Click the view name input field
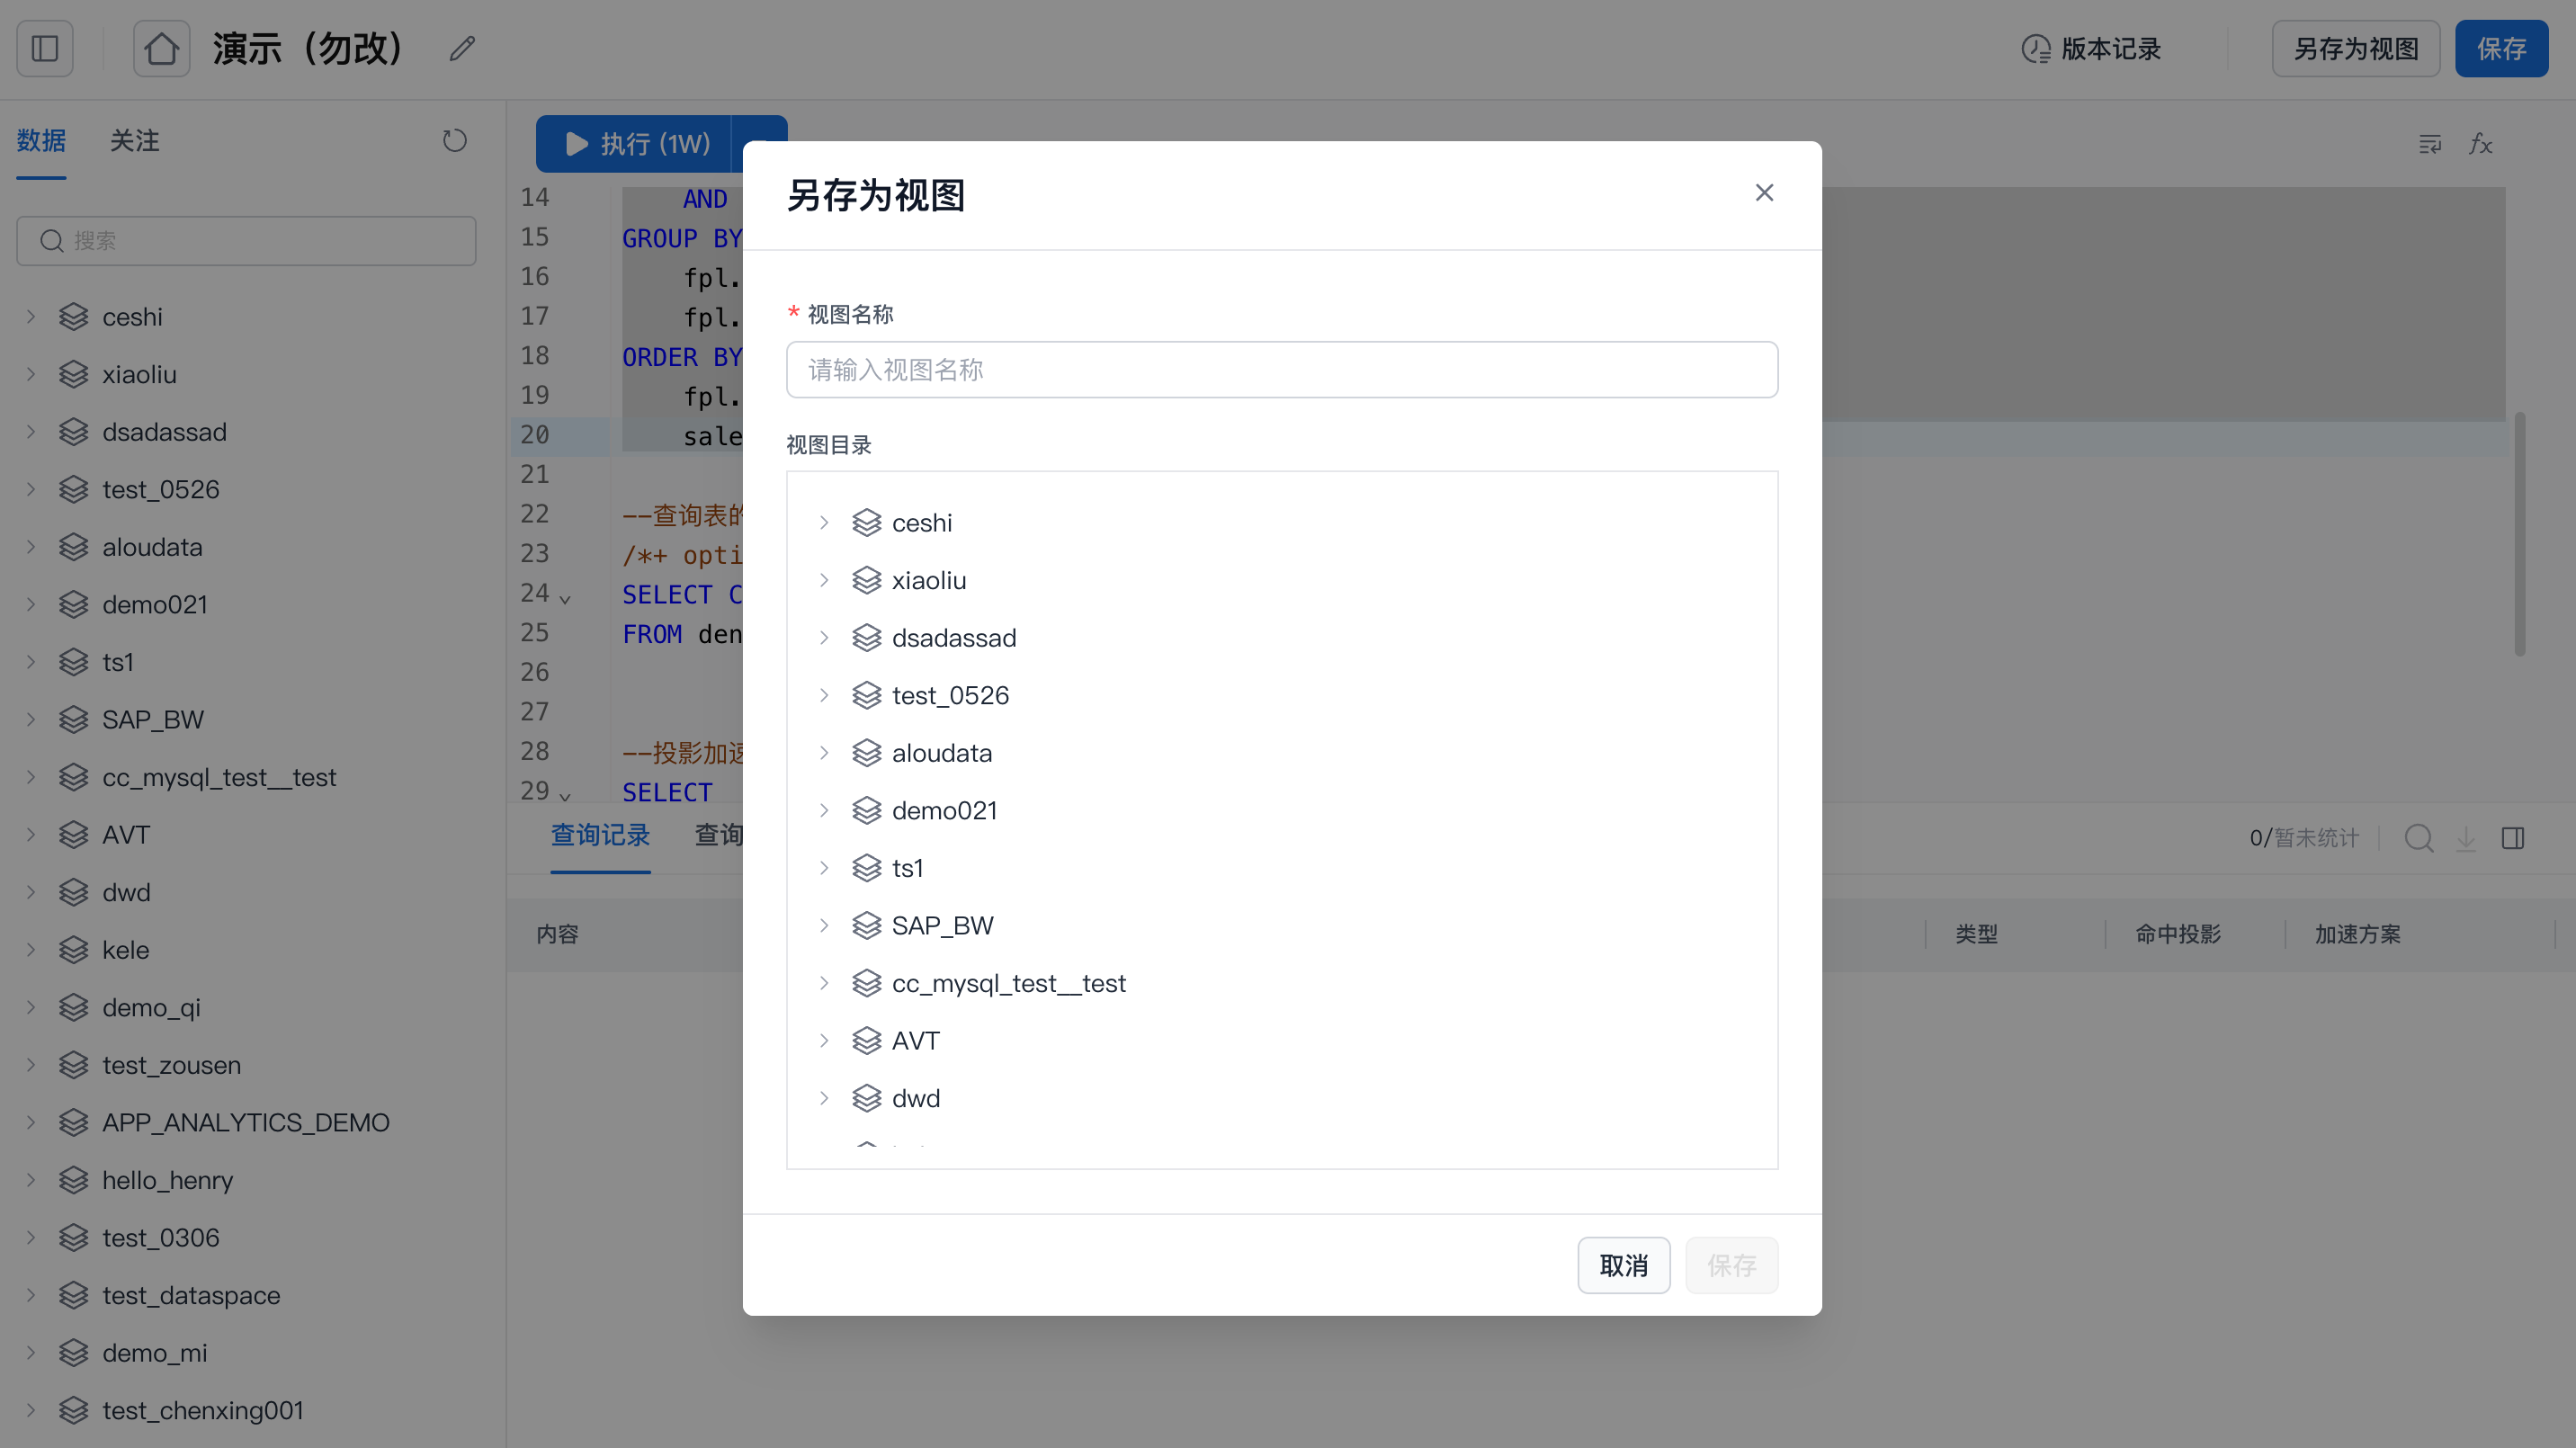This screenshot has width=2576, height=1448. (x=1281, y=370)
